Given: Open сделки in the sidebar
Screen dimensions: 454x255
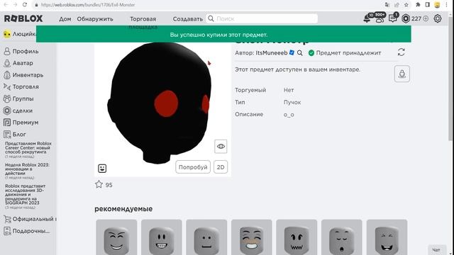Looking at the screenshot, I should pos(22,110).
